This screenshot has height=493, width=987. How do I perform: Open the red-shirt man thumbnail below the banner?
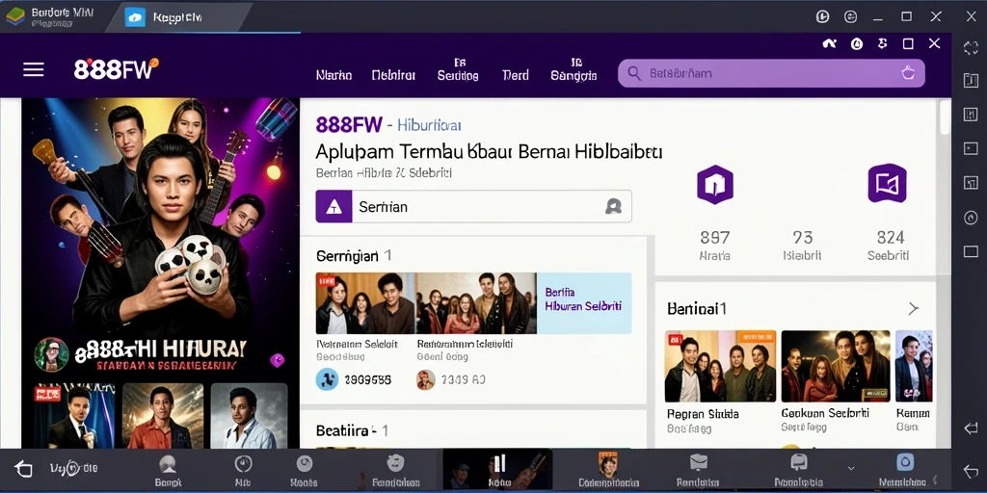click(162, 416)
